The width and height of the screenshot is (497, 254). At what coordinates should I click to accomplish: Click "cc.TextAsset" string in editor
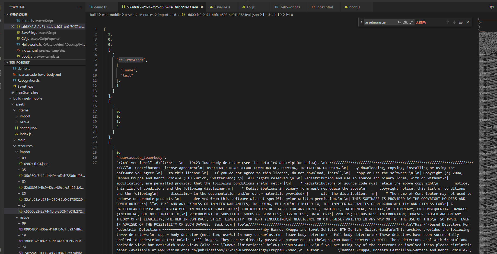pyautogui.click(x=131, y=60)
